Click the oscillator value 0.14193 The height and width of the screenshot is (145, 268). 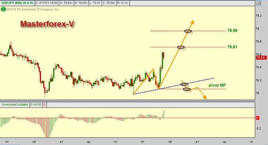pos(36,105)
